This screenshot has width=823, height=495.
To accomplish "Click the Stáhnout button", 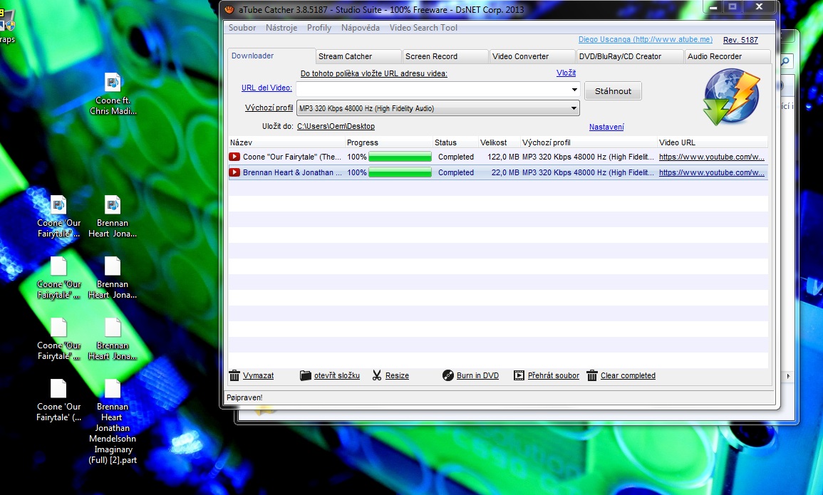I will [613, 90].
